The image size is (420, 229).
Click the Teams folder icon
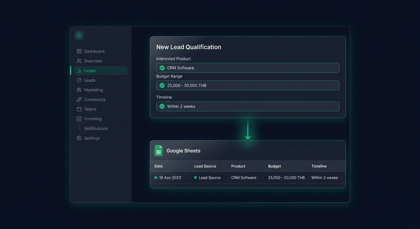pyautogui.click(x=79, y=109)
